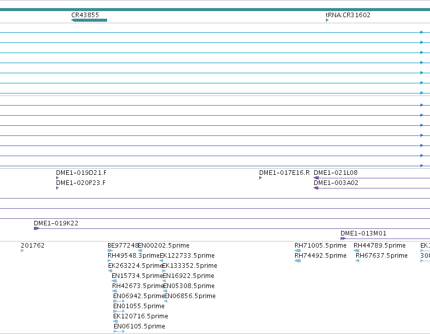The height and width of the screenshot is (334, 430).
Task: Select the DME1-020P23.F arrow glyph
Action: click(57, 188)
